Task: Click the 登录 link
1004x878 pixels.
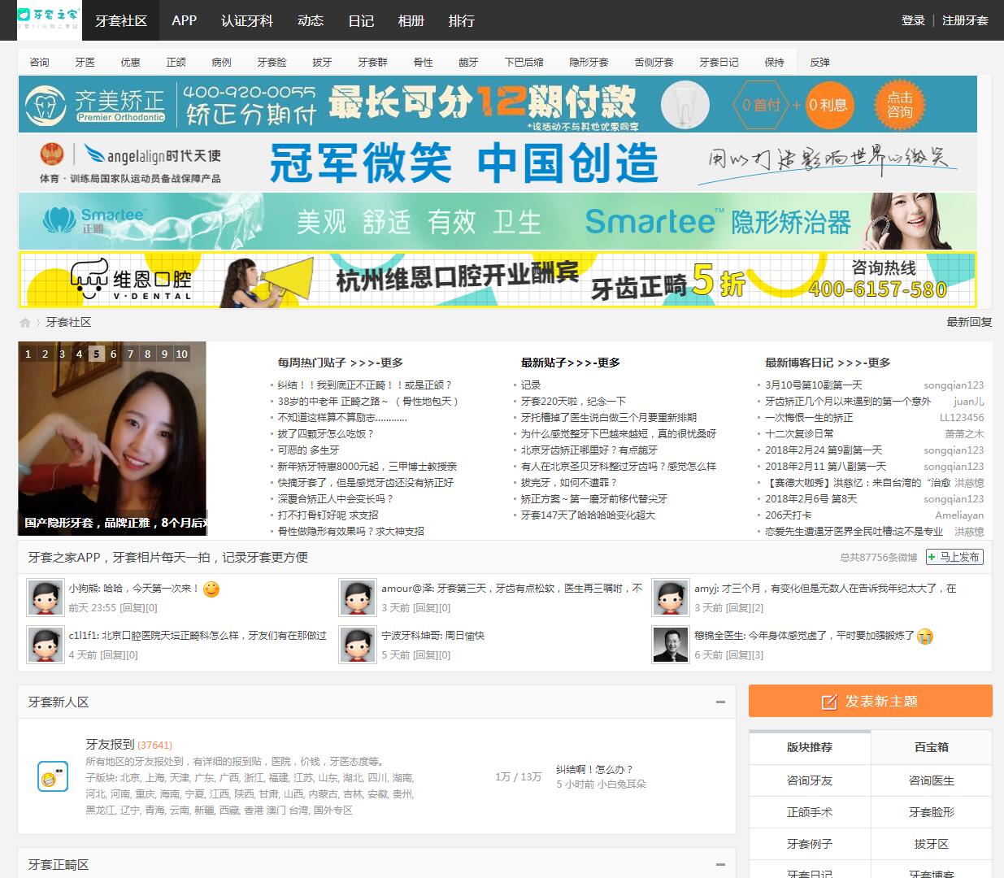Action: pos(913,20)
